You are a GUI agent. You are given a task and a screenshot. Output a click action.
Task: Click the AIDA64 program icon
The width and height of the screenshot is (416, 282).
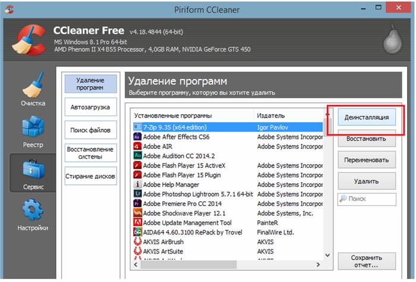click(x=137, y=232)
